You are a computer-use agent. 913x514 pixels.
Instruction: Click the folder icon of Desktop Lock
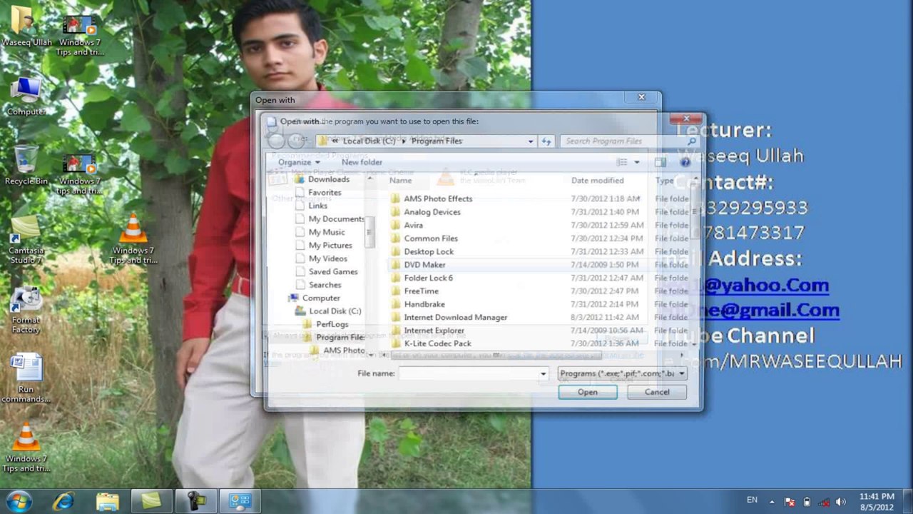[x=395, y=251]
